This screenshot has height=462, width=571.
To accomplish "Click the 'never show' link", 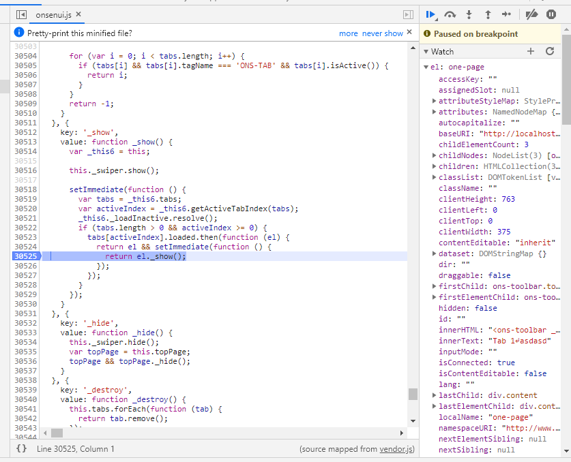I will point(382,33).
